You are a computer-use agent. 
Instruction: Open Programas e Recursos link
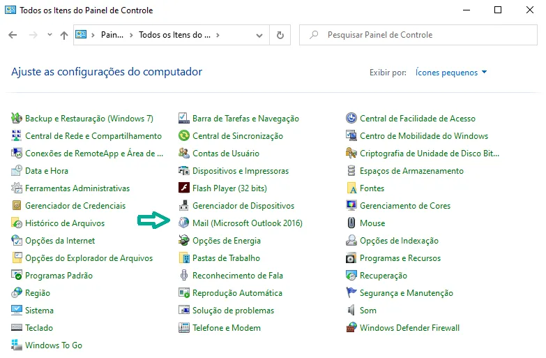tap(400, 258)
